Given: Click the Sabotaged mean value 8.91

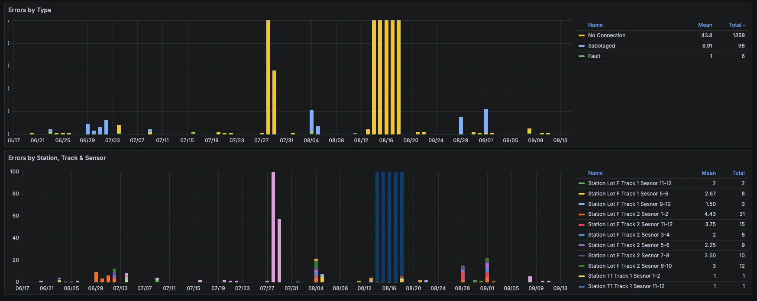Looking at the screenshot, I should [x=707, y=46].
